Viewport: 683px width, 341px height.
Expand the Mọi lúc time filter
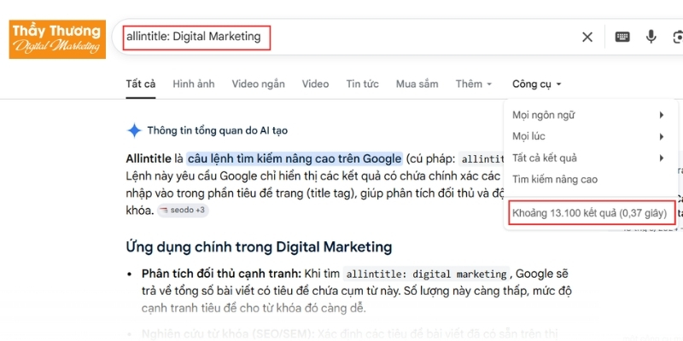pyautogui.click(x=590, y=136)
